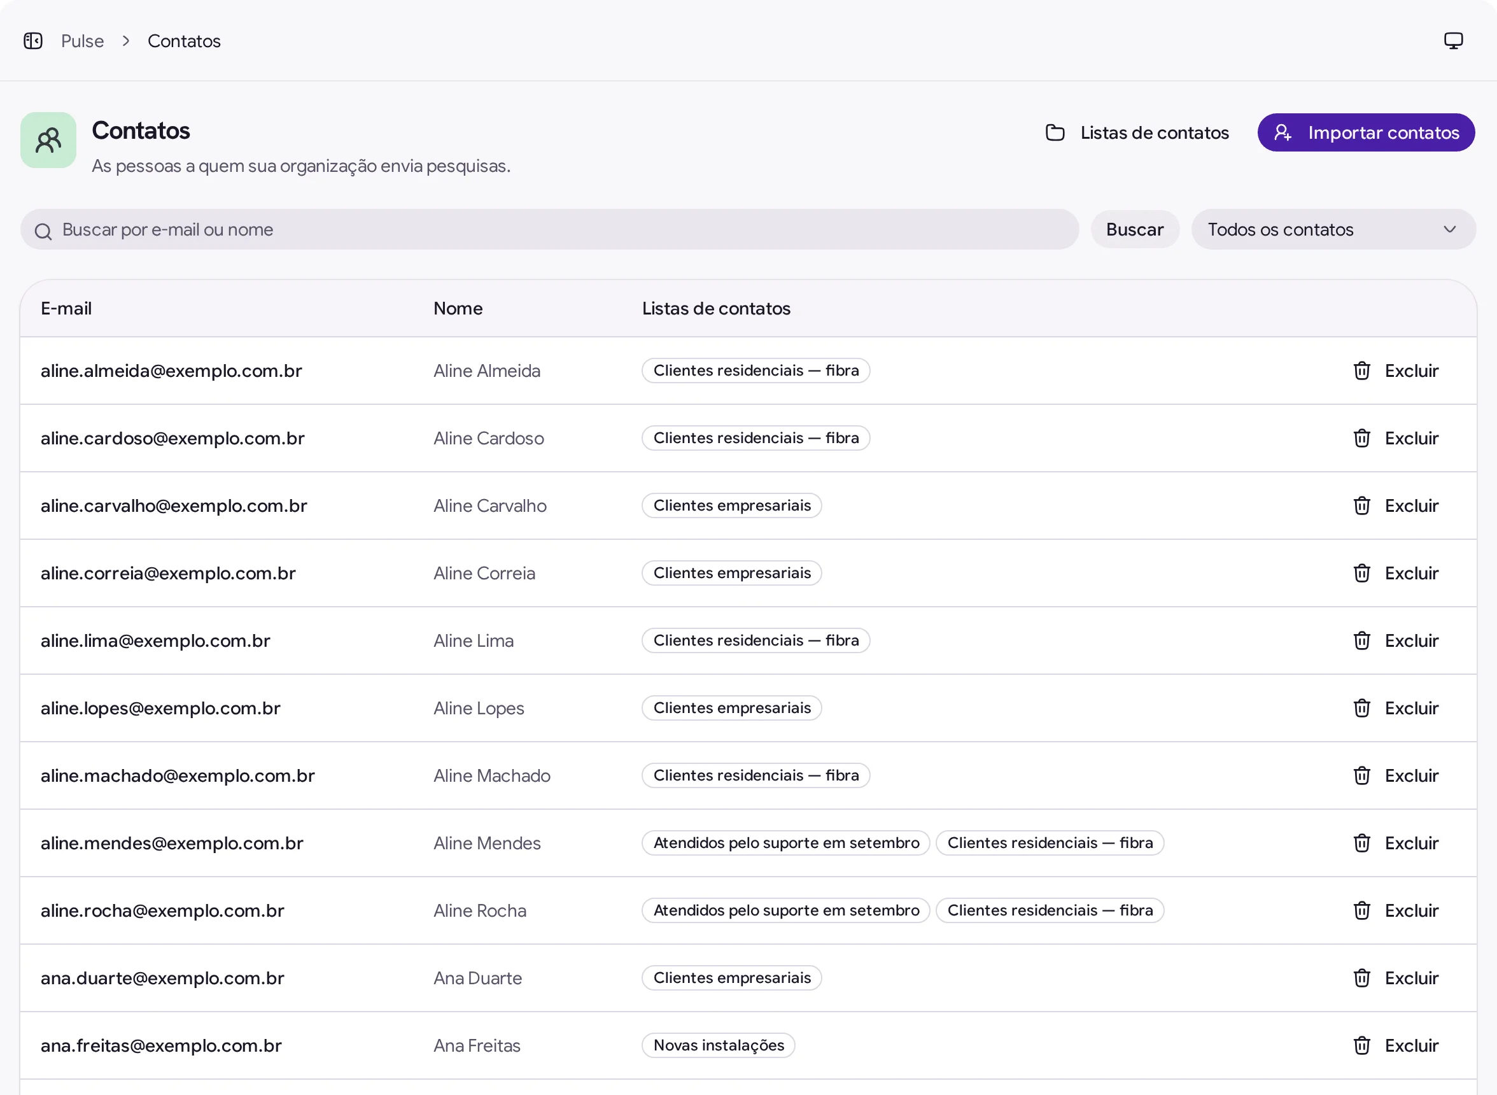Click the folder icon beside Listas de contatos
Viewport: 1497px width, 1095px height.
[1055, 132]
